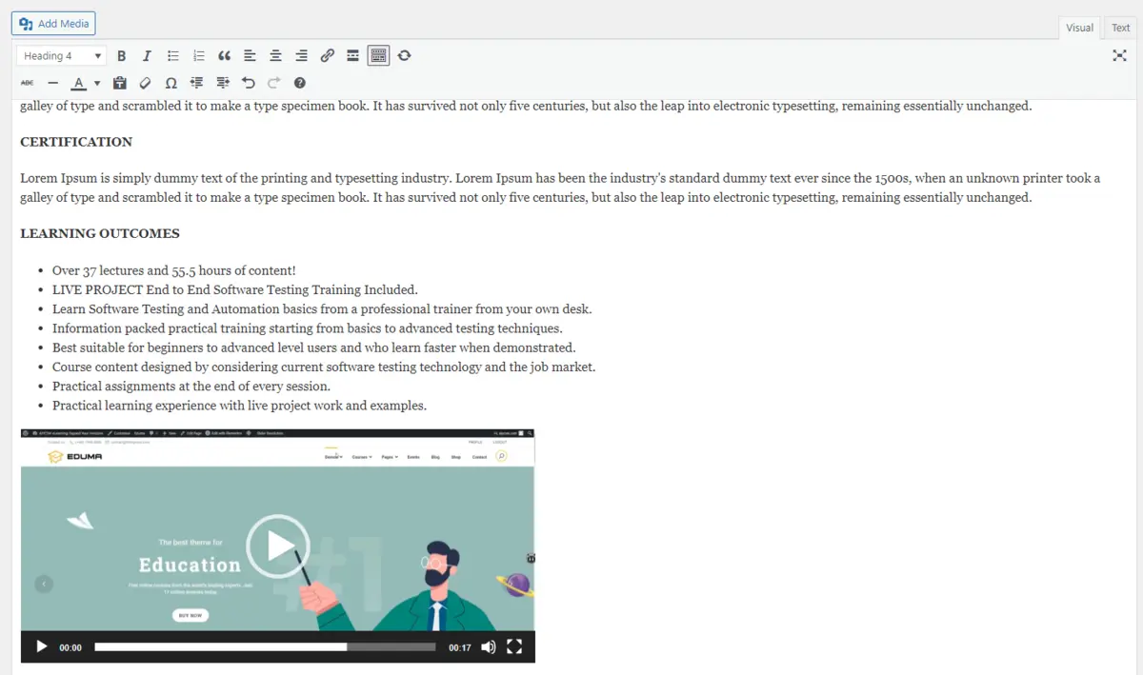
Task: Click the video progress bar
Action: pos(265,647)
